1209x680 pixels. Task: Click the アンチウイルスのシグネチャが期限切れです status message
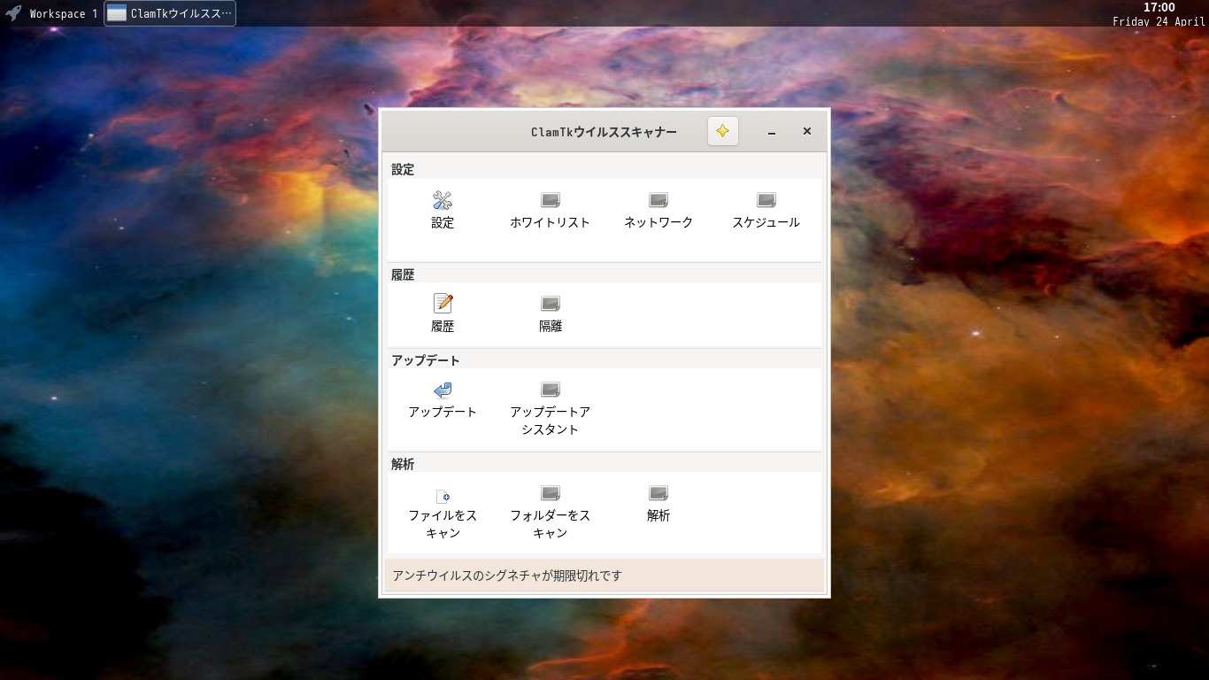(x=507, y=576)
